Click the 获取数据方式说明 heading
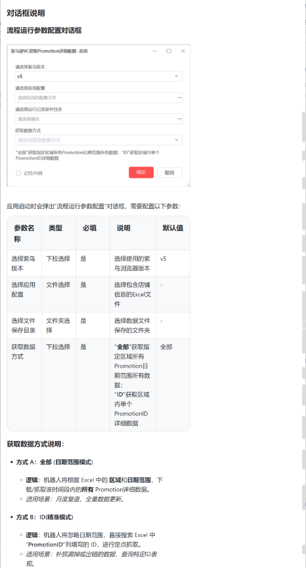The width and height of the screenshot is (306, 568). (x=36, y=444)
